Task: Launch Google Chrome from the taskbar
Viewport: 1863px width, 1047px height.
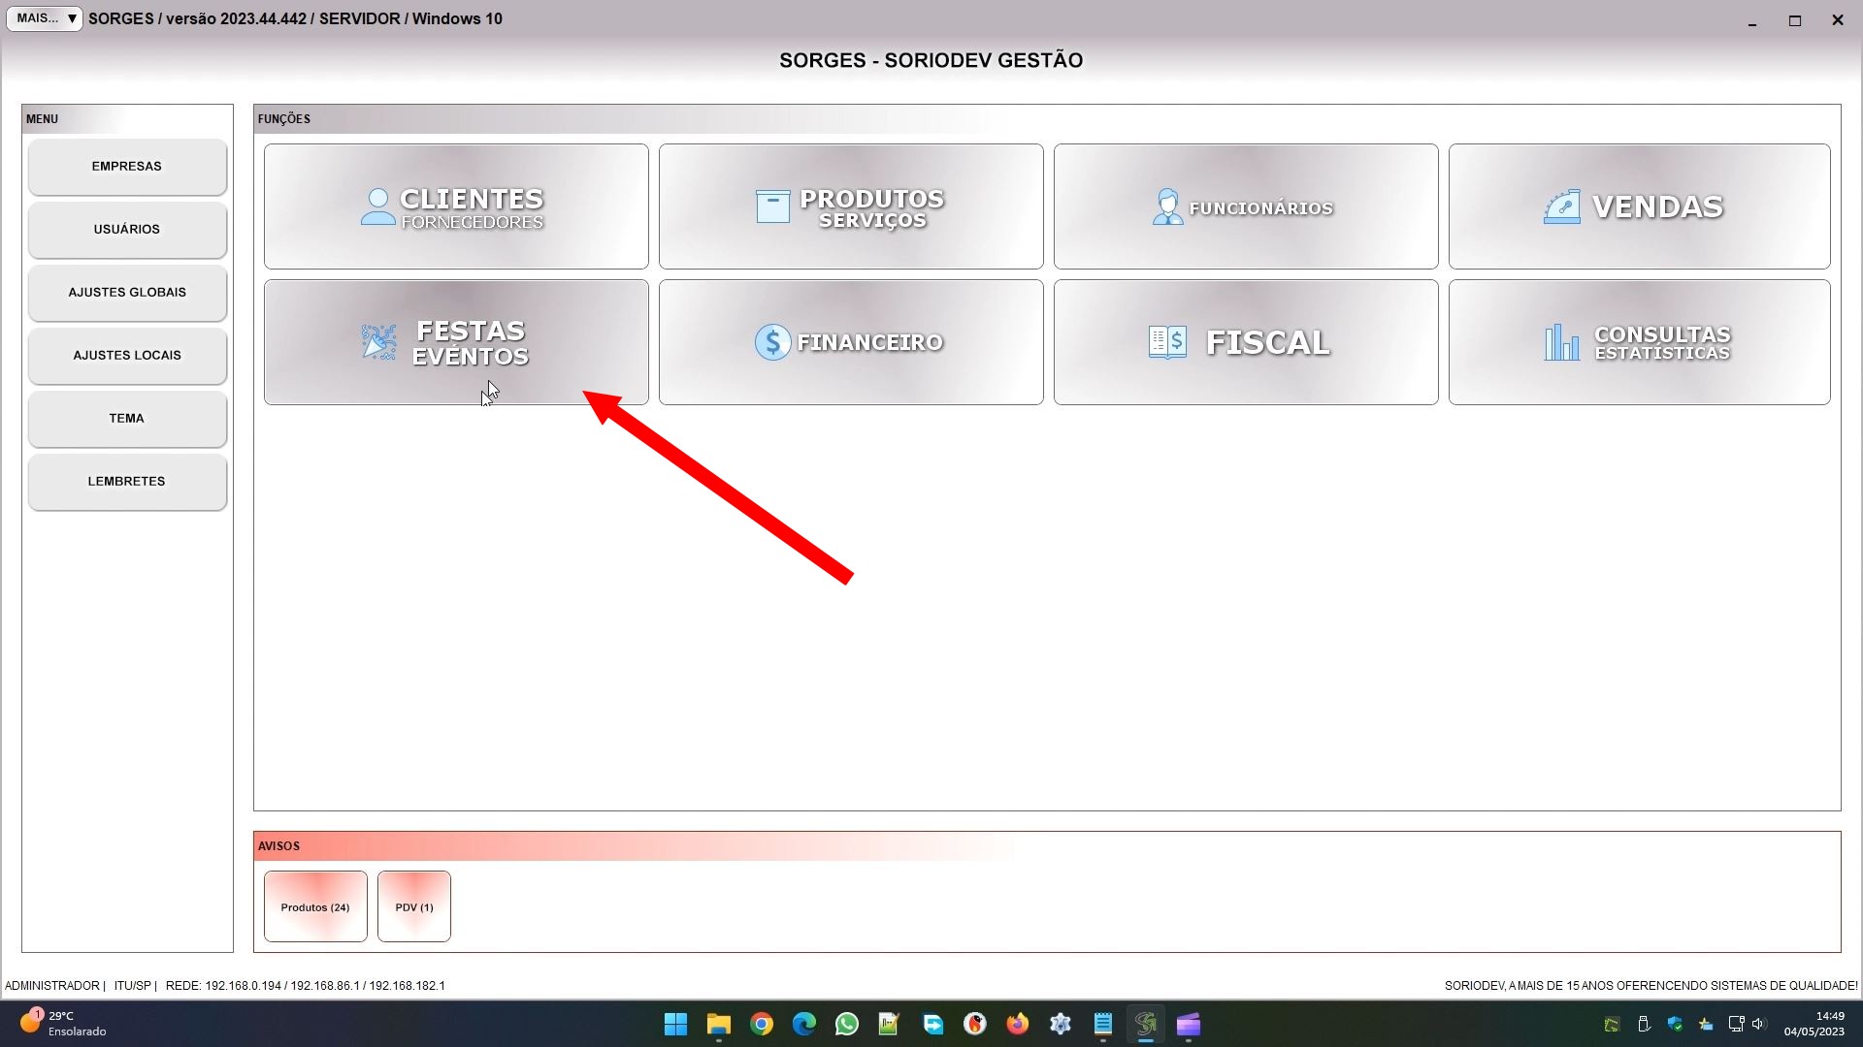Action: (x=762, y=1024)
